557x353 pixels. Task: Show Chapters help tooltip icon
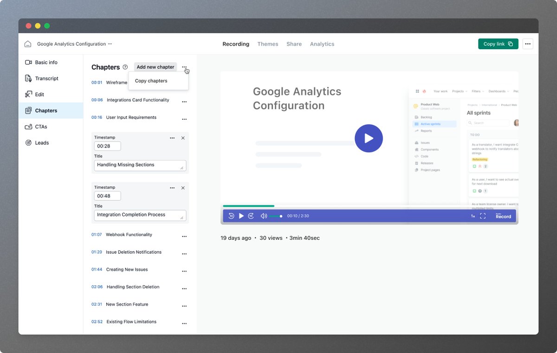[125, 67]
